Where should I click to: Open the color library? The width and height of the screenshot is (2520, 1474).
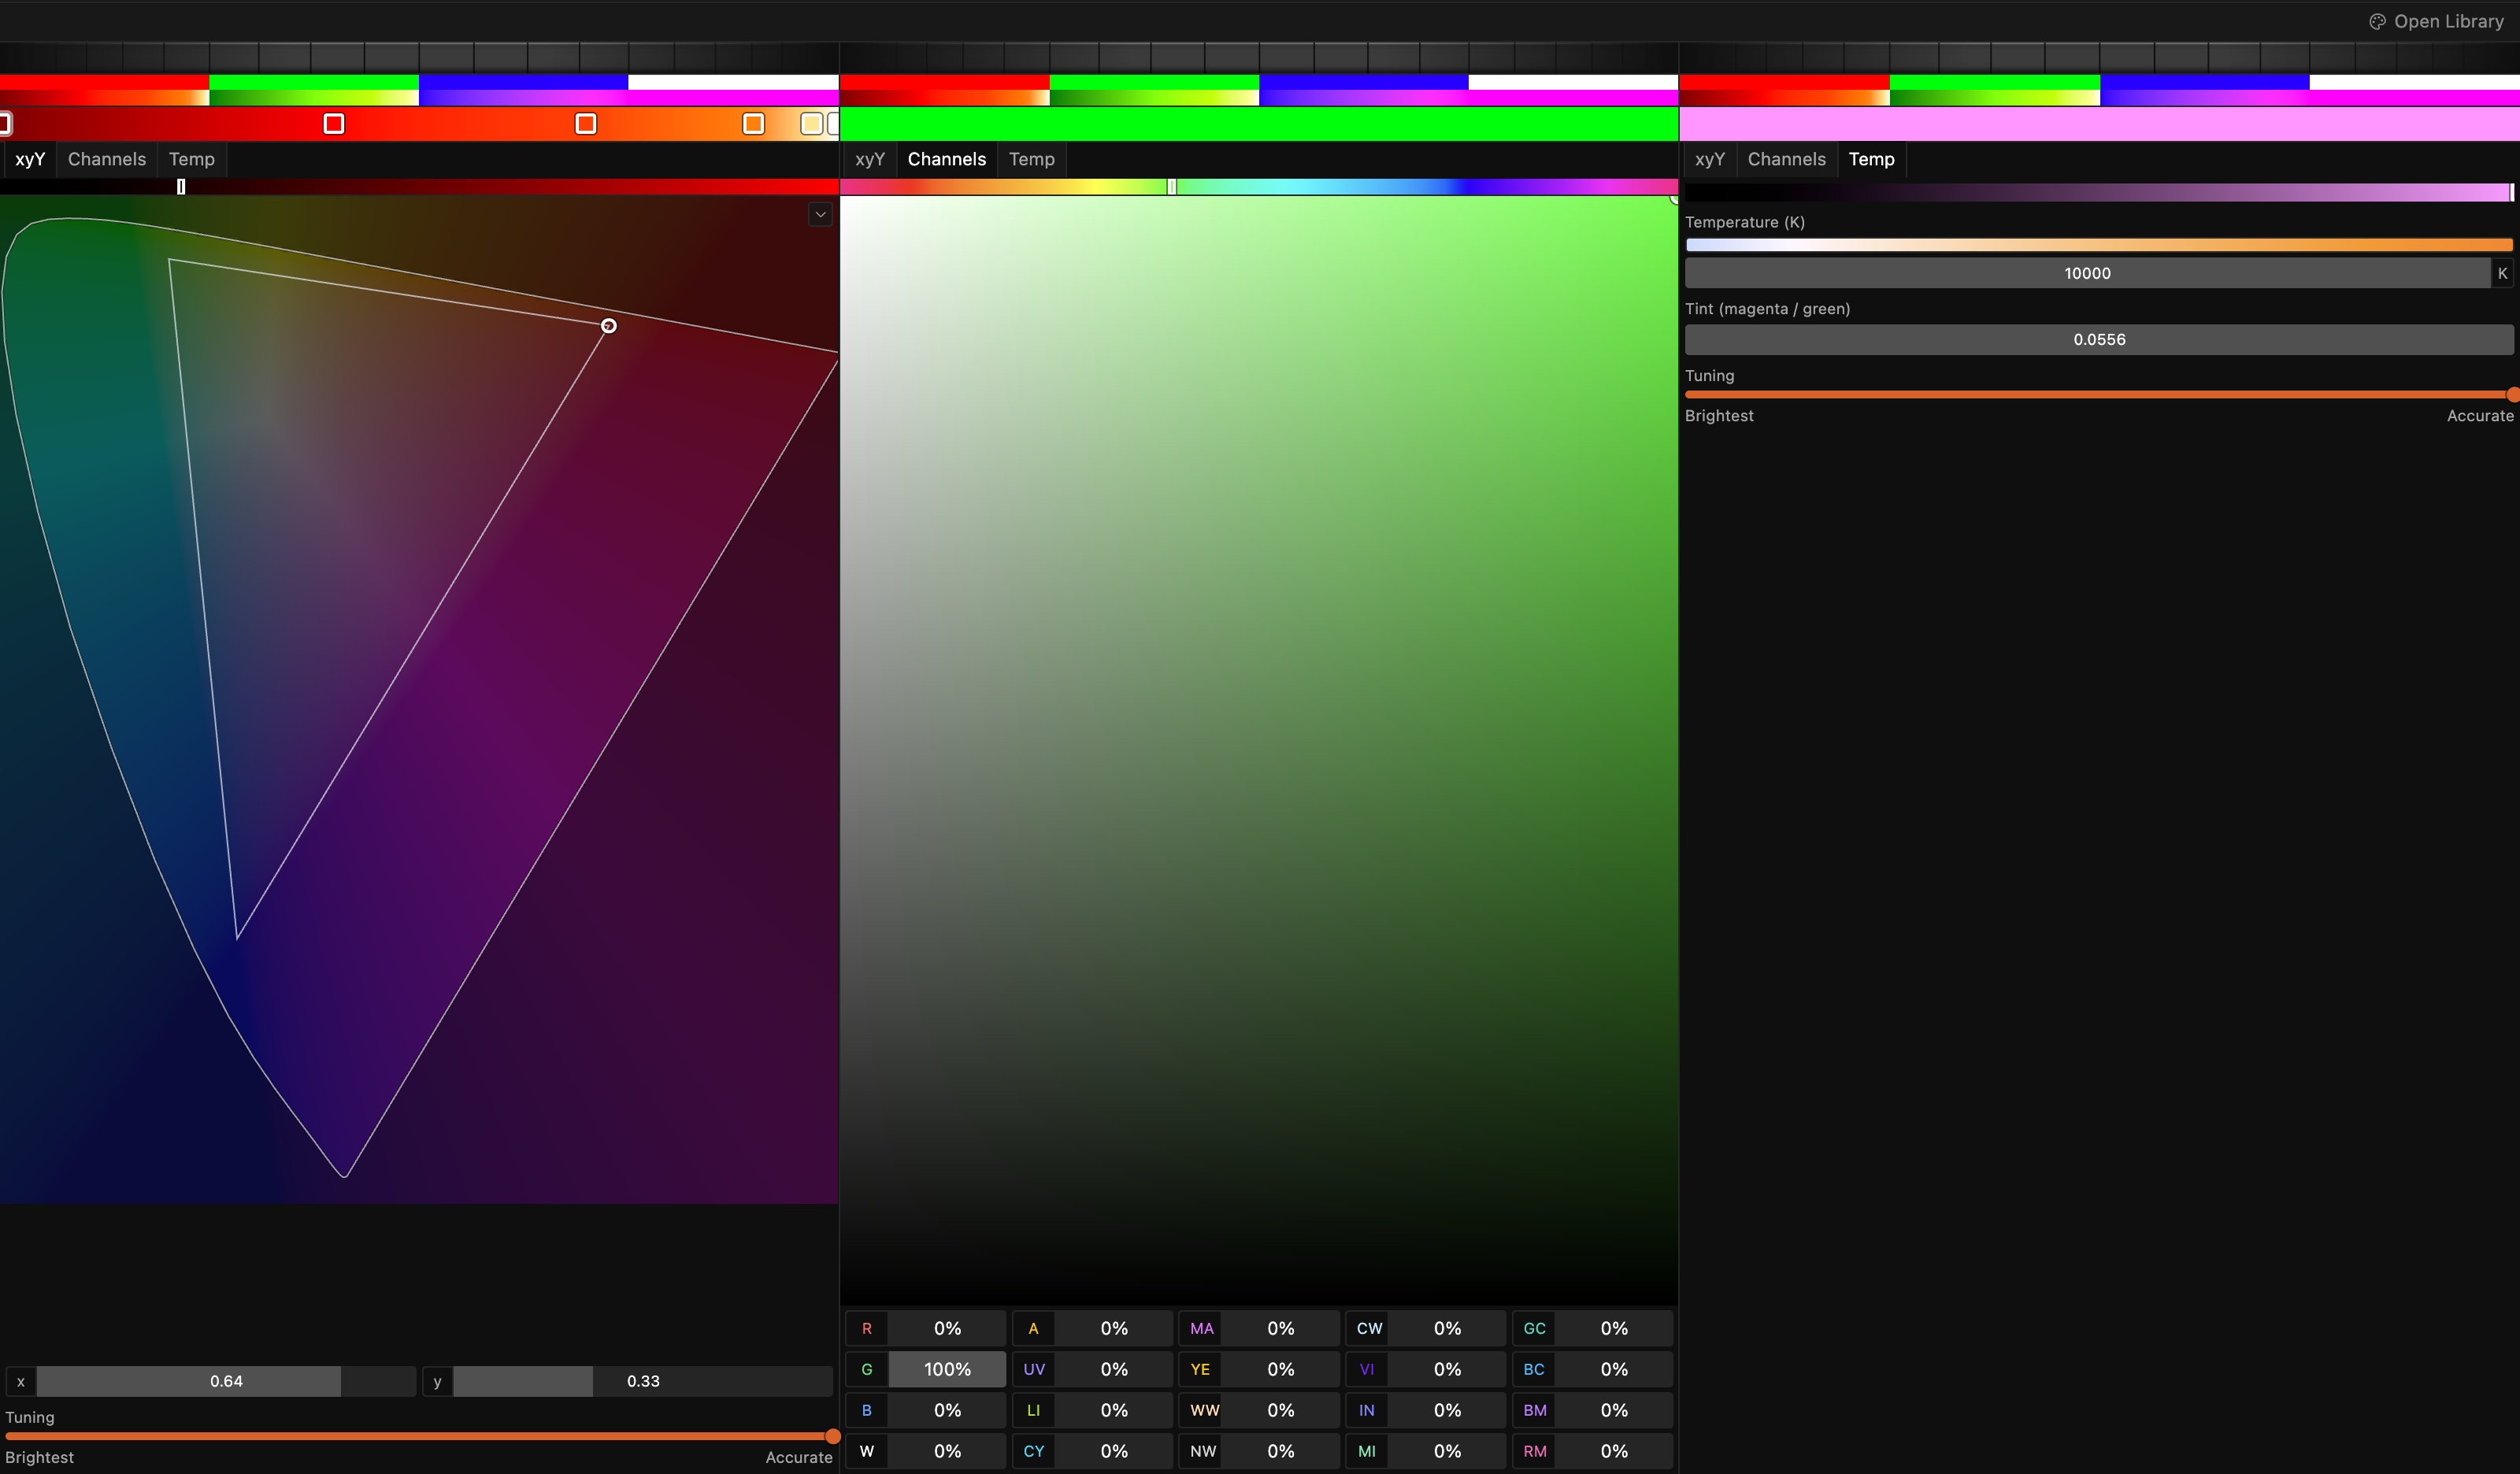coord(2436,21)
